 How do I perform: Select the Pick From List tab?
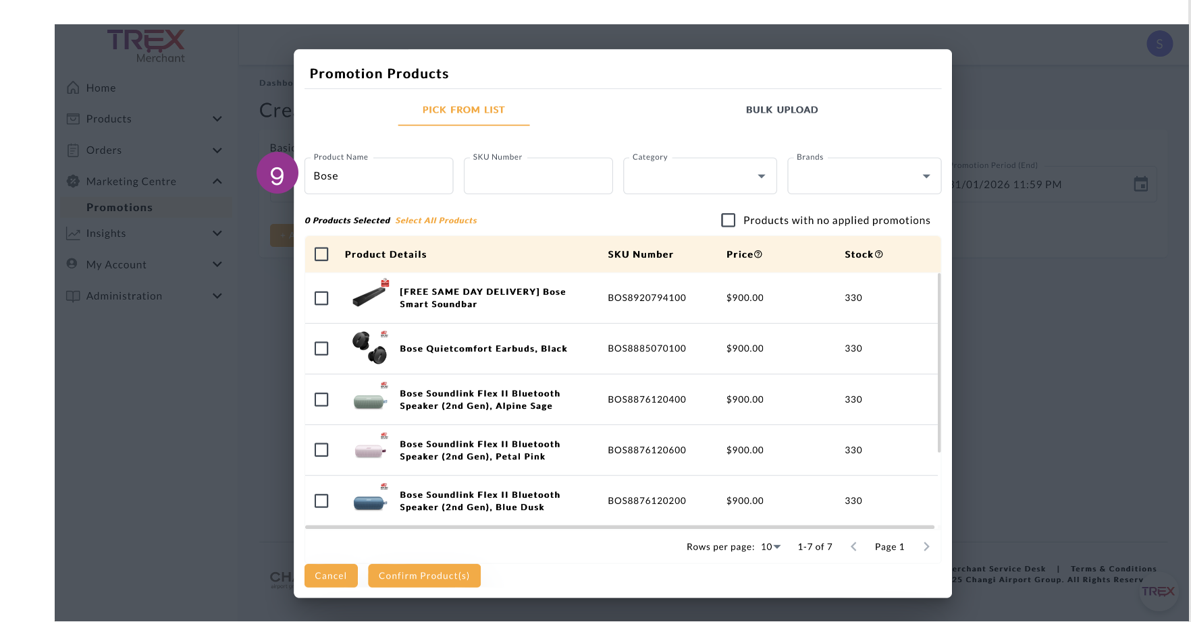463,110
